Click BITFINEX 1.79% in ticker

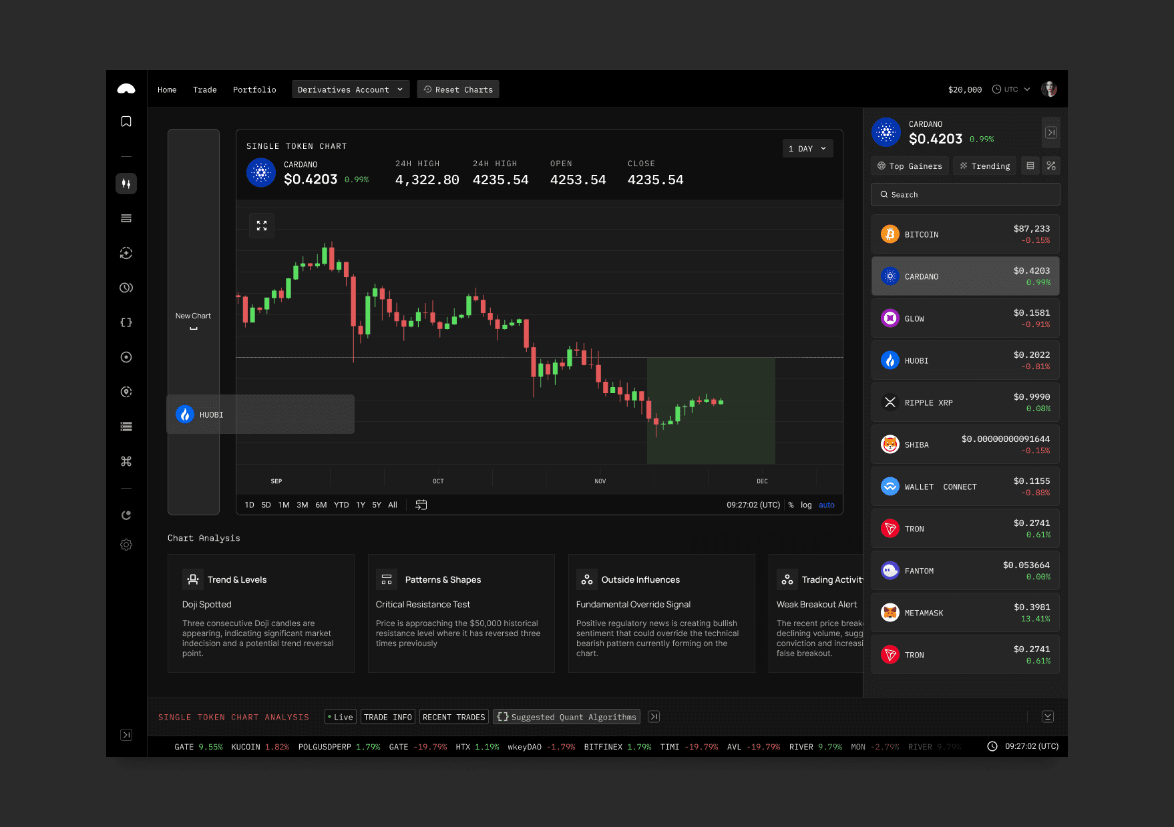618,747
